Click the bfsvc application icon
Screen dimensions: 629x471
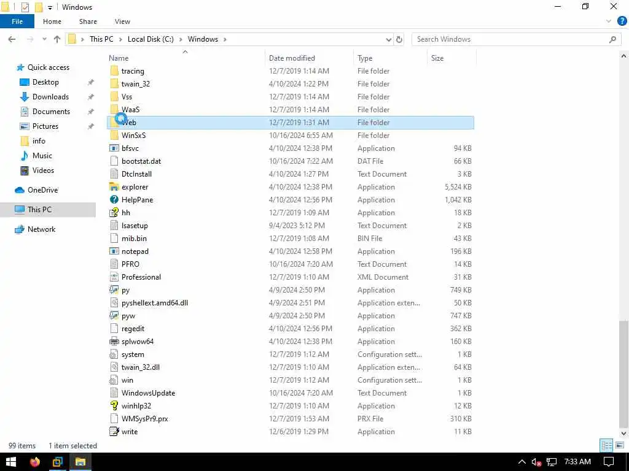click(x=114, y=148)
